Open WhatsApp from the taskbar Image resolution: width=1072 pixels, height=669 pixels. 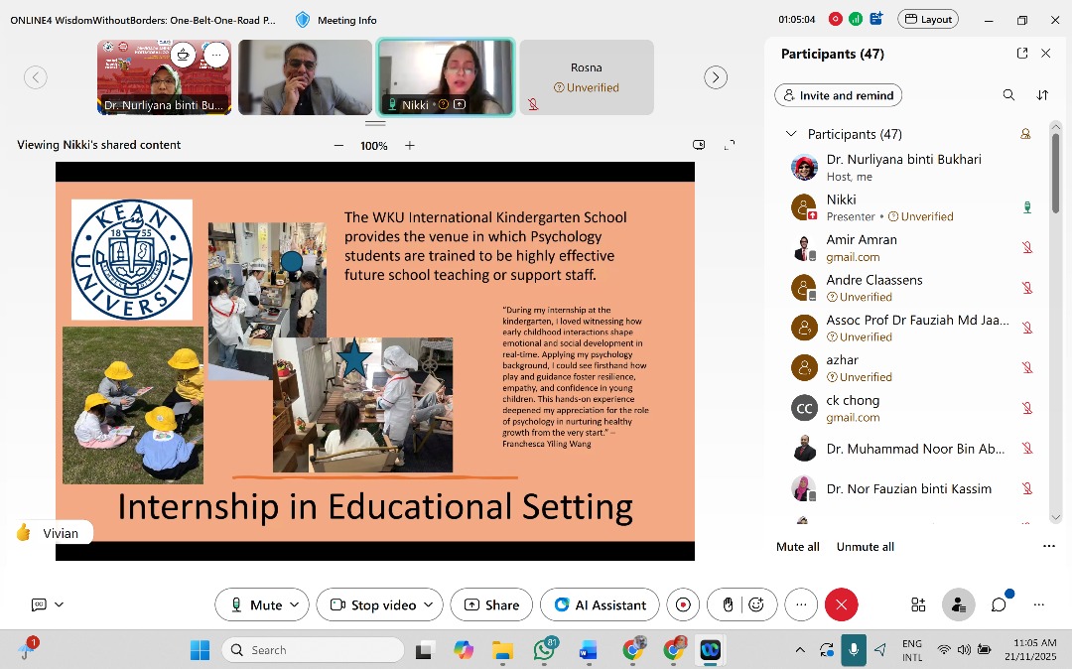point(545,650)
